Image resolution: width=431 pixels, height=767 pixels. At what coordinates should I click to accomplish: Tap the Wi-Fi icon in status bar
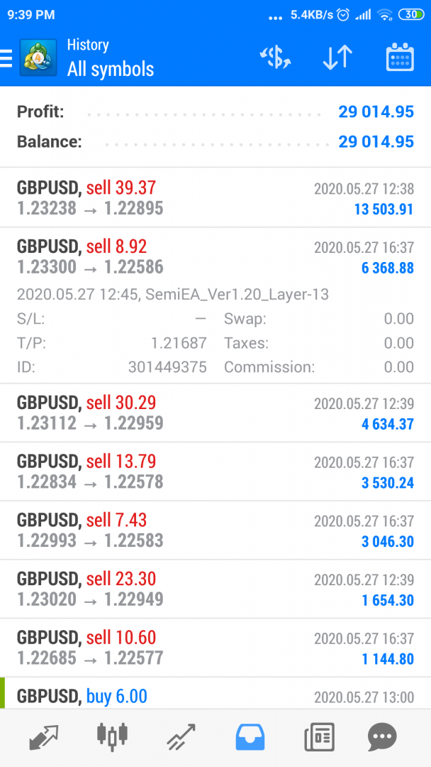point(385,14)
